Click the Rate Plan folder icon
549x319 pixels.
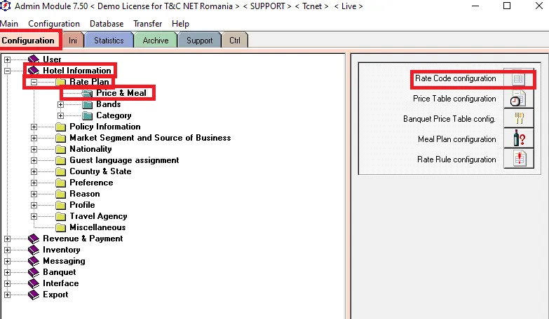(60, 82)
